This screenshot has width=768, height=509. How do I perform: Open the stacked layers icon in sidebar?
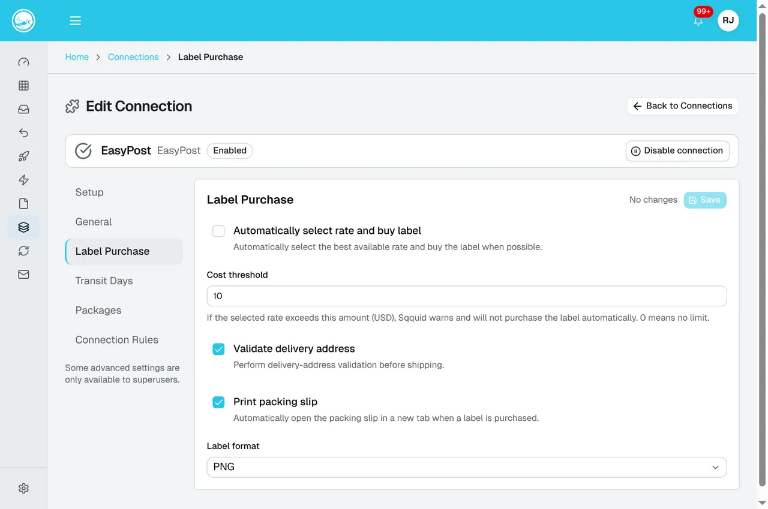pyautogui.click(x=23, y=227)
